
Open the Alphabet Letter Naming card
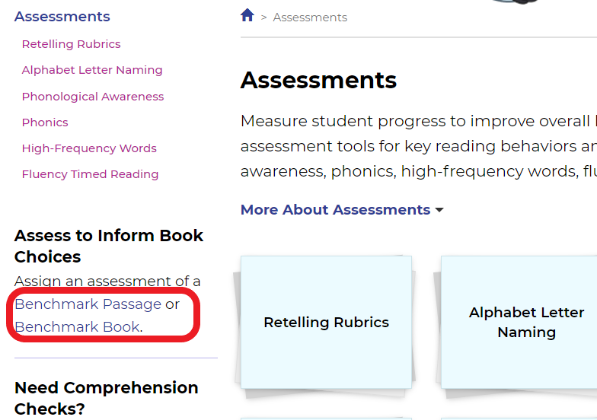[519, 323]
